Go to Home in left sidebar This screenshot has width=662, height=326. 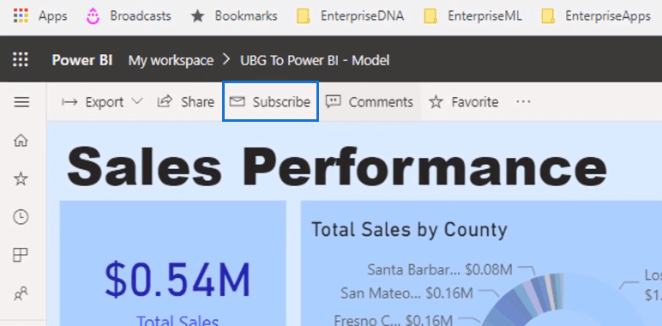pyautogui.click(x=21, y=140)
